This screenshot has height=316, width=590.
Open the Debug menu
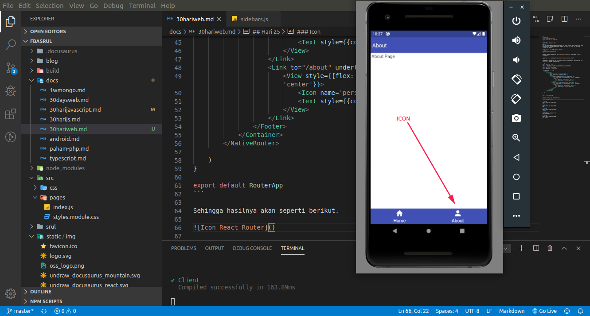pos(113,6)
